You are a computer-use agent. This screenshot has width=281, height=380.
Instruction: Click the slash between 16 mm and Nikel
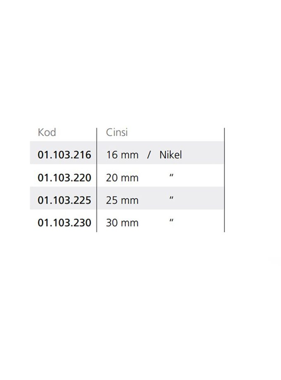pos(149,155)
